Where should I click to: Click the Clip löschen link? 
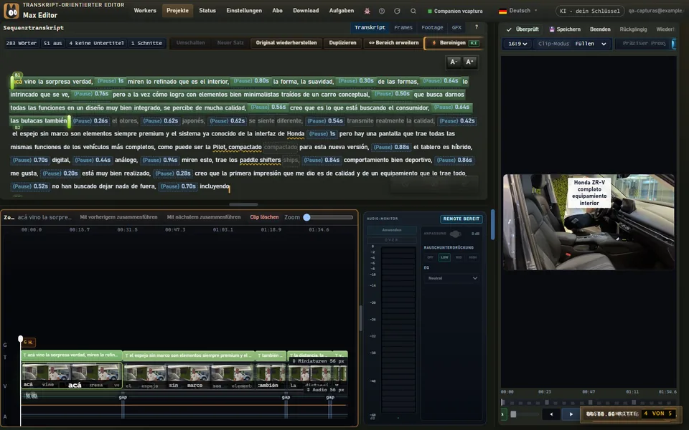click(264, 217)
